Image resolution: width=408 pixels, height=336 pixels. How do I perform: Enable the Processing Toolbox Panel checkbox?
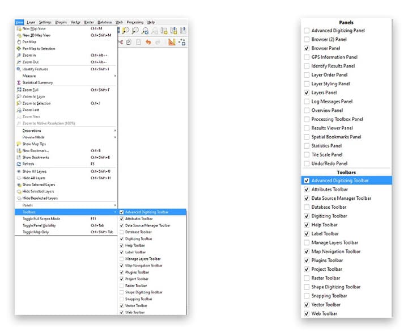tap(307, 119)
